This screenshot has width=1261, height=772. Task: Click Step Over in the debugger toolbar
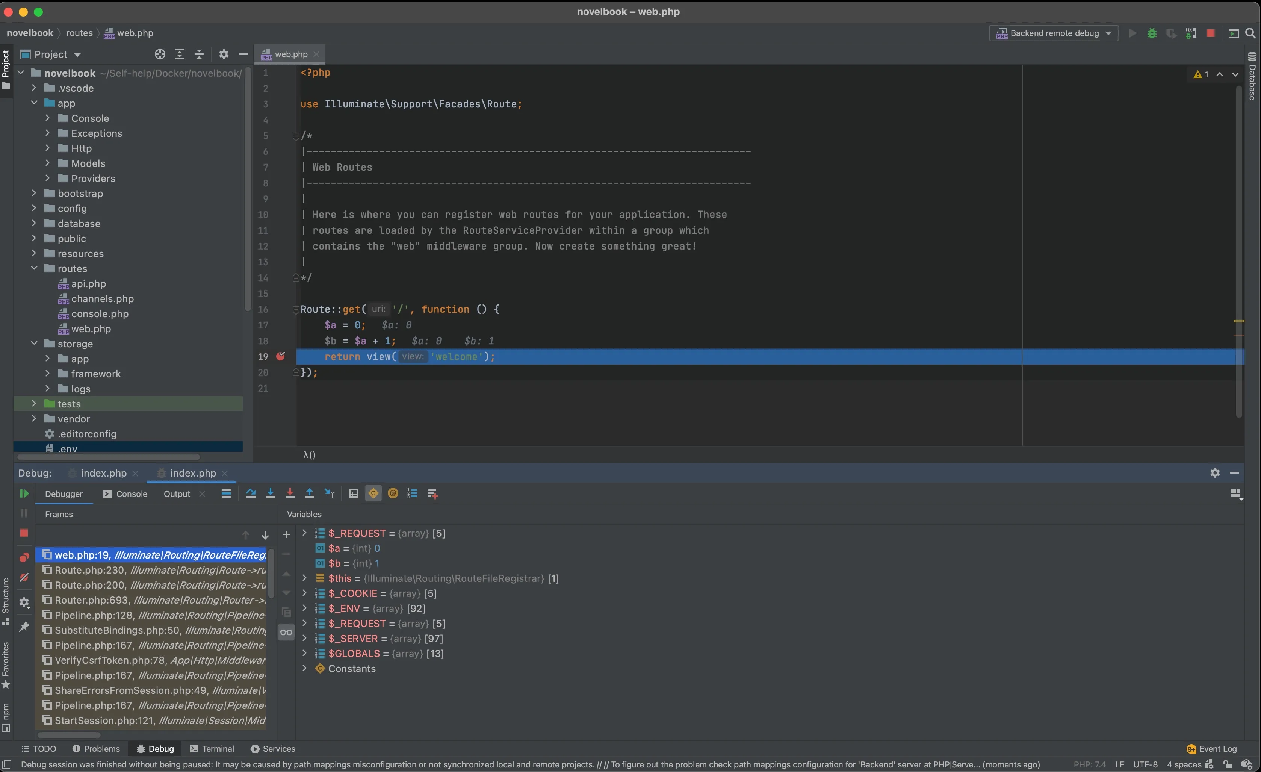tap(250, 493)
